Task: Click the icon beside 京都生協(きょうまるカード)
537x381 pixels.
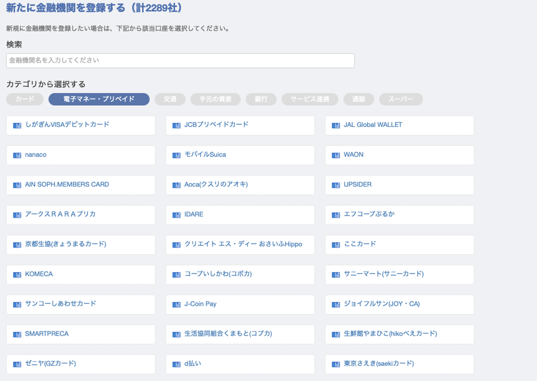Action: point(17,245)
